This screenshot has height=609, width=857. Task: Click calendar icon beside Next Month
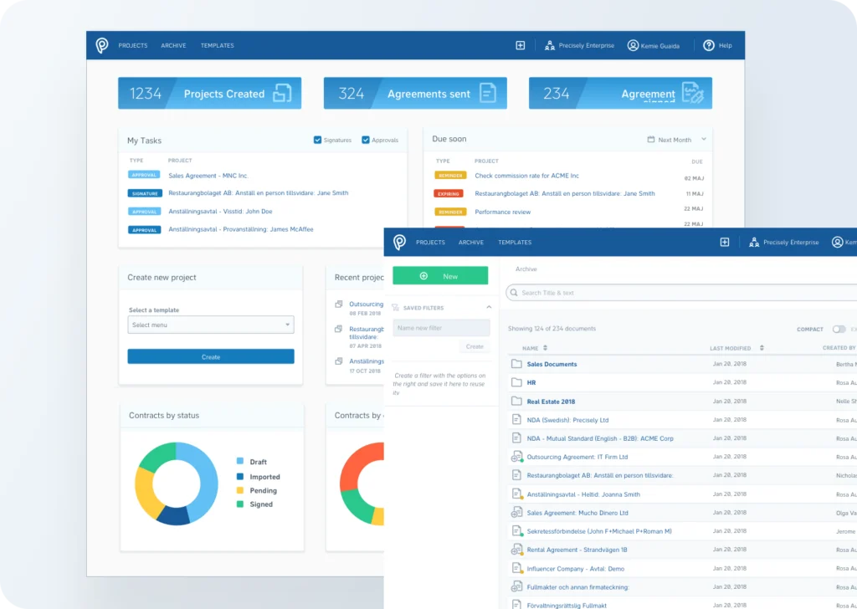(x=651, y=139)
